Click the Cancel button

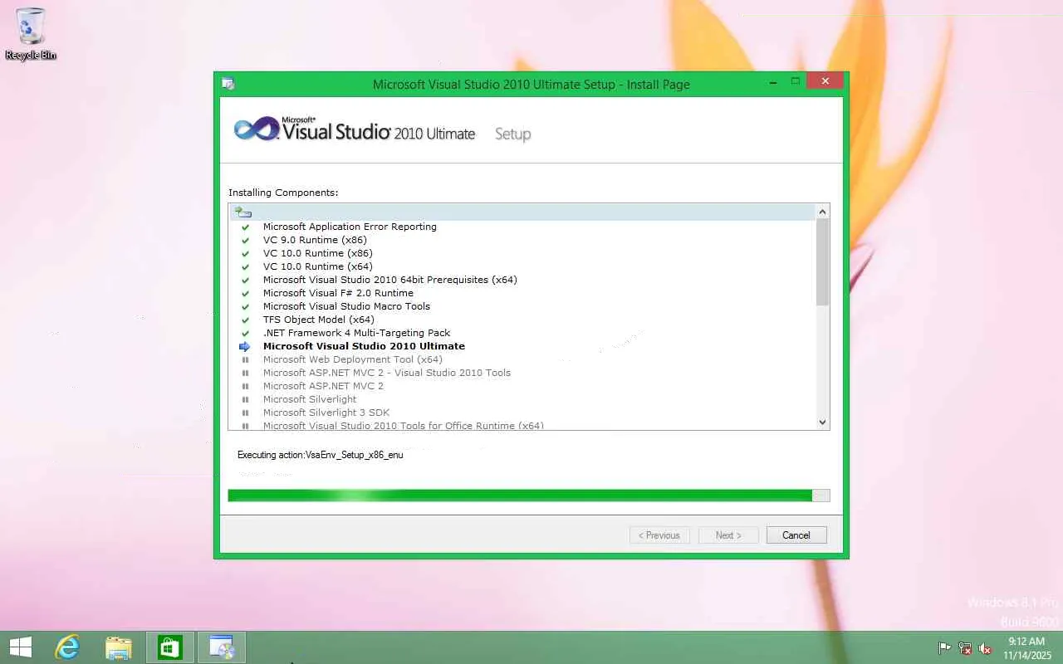pyautogui.click(x=796, y=535)
